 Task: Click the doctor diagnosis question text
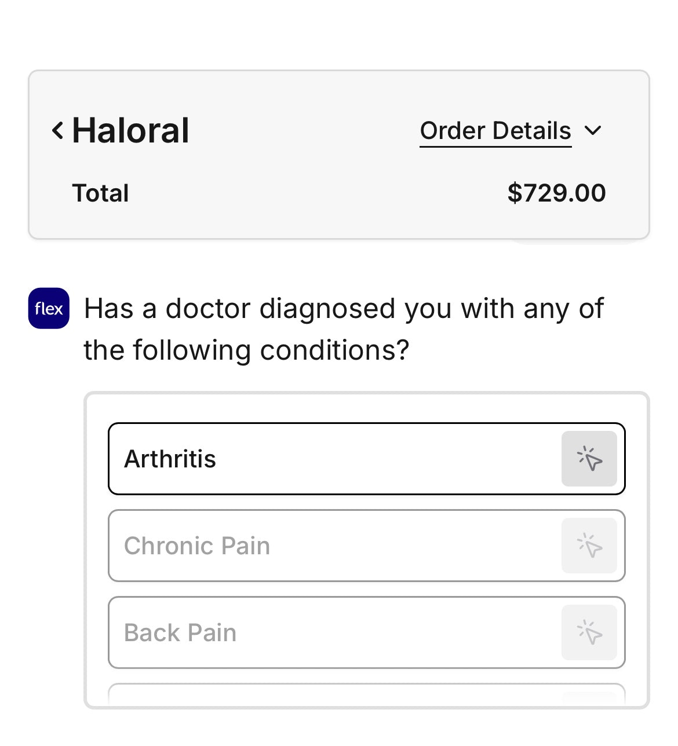tap(344, 329)
